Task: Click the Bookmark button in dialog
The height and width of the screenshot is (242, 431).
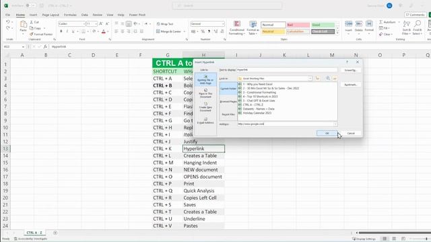Action: tap(350, 85)
